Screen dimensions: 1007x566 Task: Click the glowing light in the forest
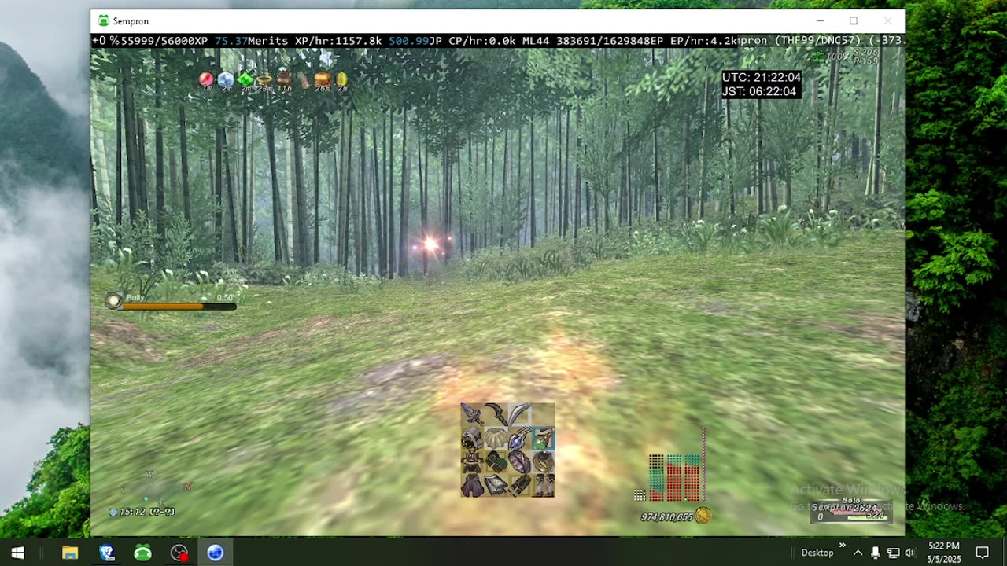430,244
